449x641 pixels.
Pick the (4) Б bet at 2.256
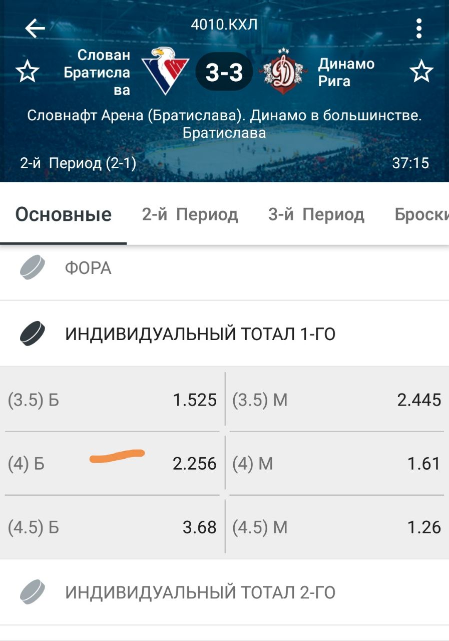click(x=113, y=464)
